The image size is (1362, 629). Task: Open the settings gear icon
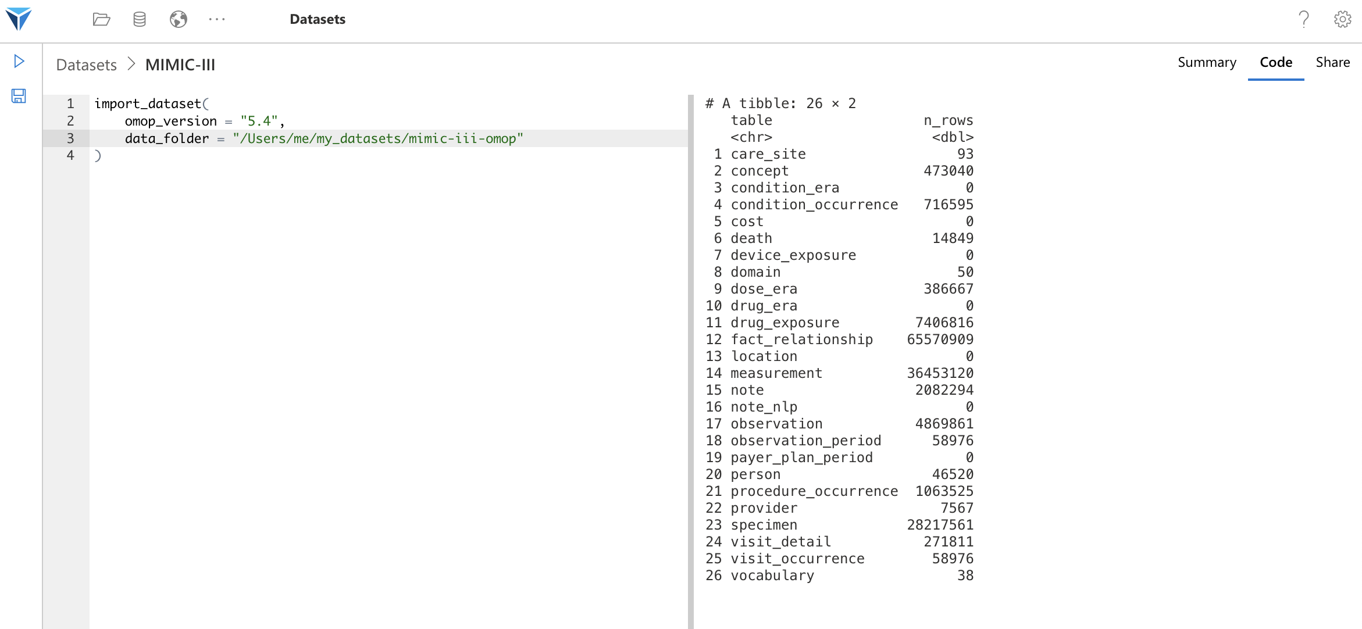[x=1342, y=19]
